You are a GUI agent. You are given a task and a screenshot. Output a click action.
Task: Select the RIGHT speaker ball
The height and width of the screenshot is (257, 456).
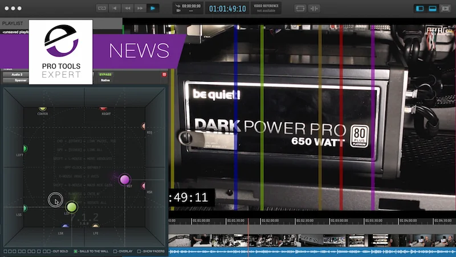103,109
